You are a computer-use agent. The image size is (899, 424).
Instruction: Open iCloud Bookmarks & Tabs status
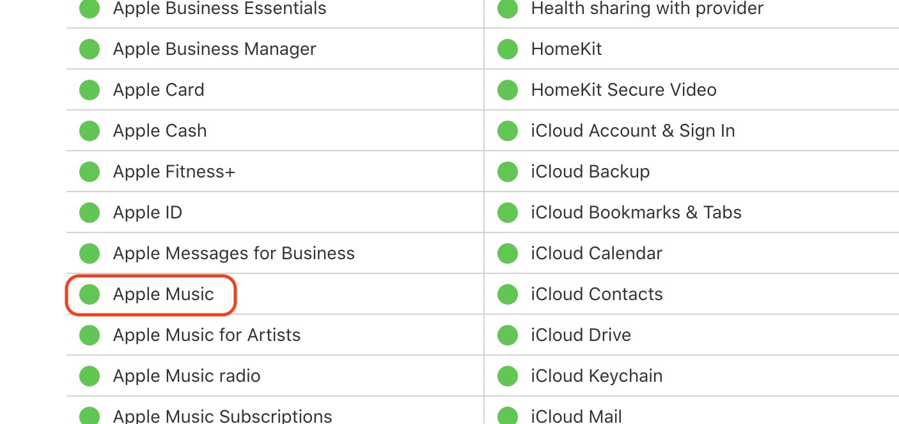pyautogui.click(x=636, y=213)
